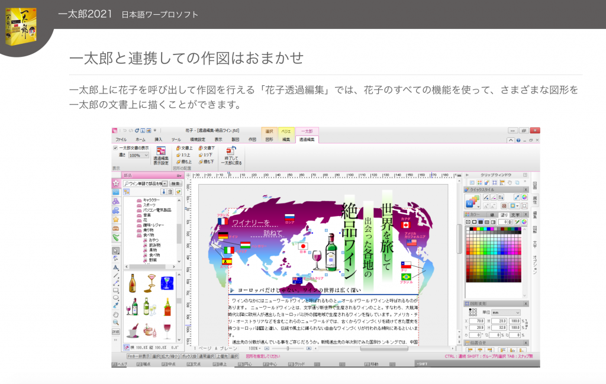The height and width of the screenshot is (384, 606).
Task: Click the zoom slider handle below canvas
Action: (x=288, y=348)
